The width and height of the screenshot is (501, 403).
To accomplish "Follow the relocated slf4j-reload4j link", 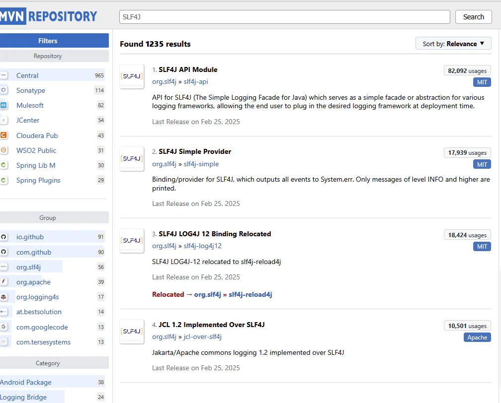I will tap(250, 294).
